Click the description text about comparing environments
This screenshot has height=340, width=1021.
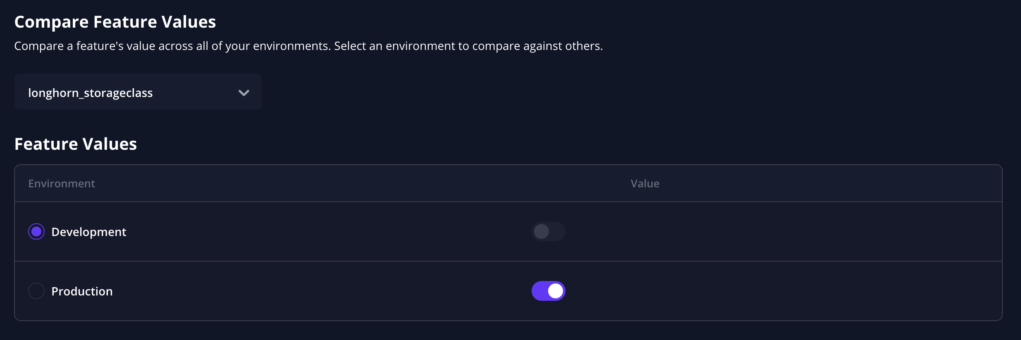pos(308,46)
